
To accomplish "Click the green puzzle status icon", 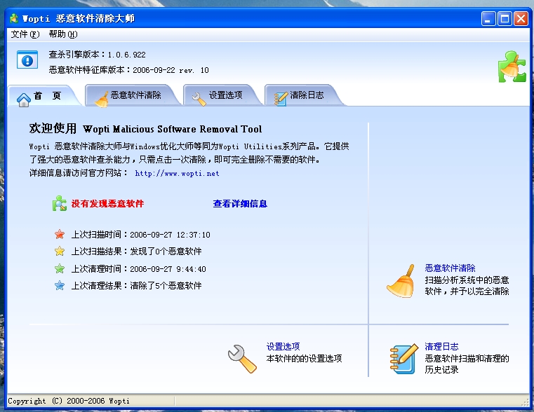I will (59, 203).
